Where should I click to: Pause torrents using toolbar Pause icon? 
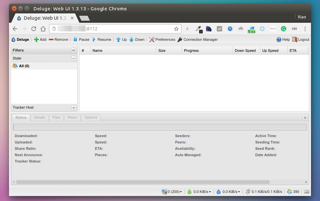[x=75, y=39]
